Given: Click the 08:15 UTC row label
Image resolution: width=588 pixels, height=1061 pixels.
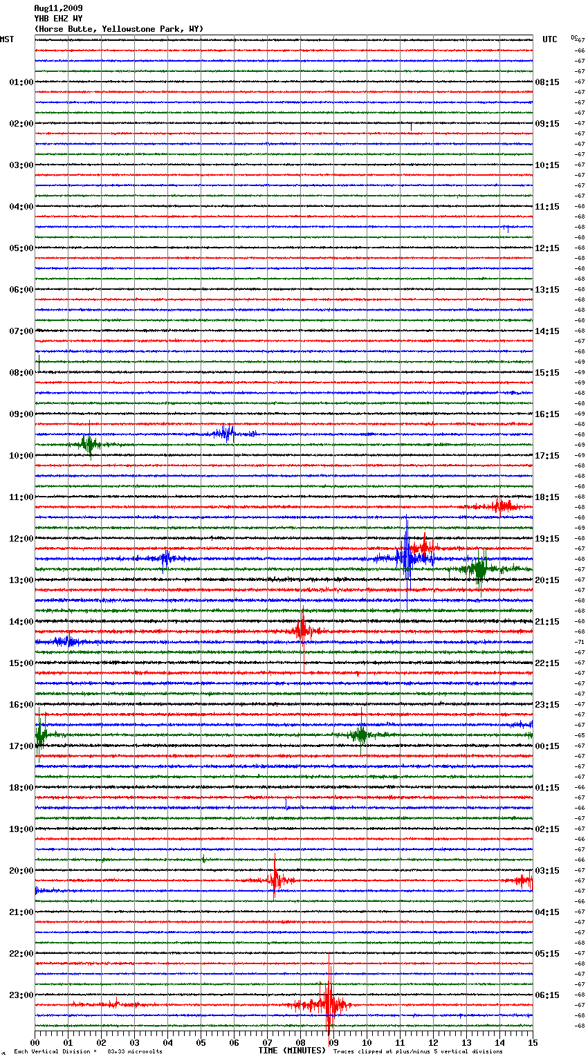Looking at the screenshot, I should pyautogui.click(x=547, y=82).
